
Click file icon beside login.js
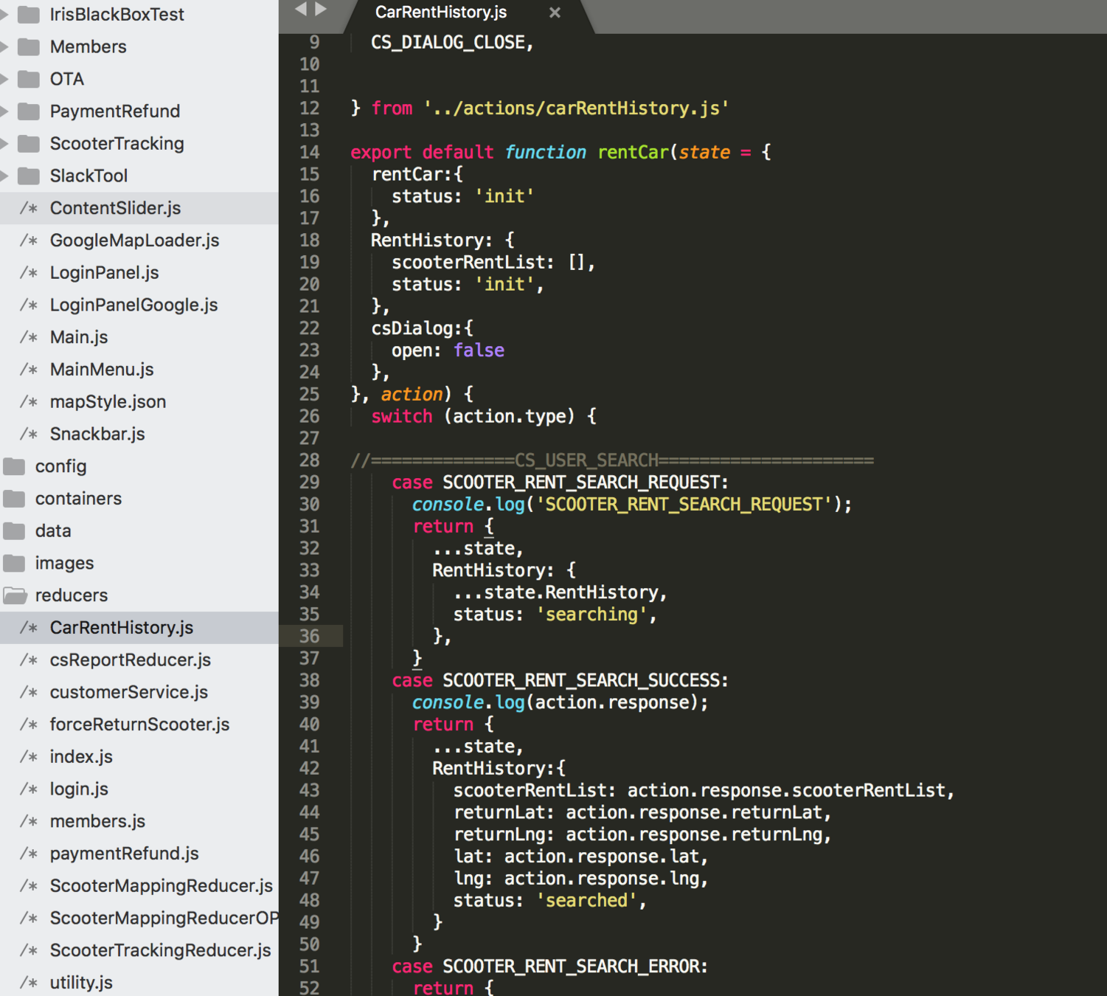click(x=29, y=789)
